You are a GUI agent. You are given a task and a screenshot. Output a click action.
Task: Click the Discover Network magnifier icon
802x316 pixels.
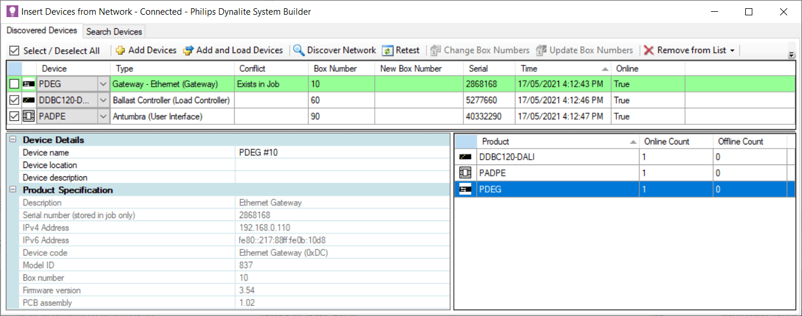(299, 51)
